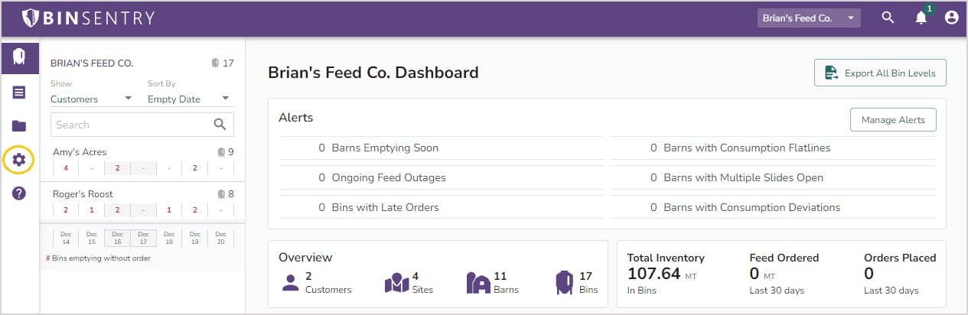Viewport: 968px width, 315px height.
Task: Open the user account profile icon
Action: [951, 18]
